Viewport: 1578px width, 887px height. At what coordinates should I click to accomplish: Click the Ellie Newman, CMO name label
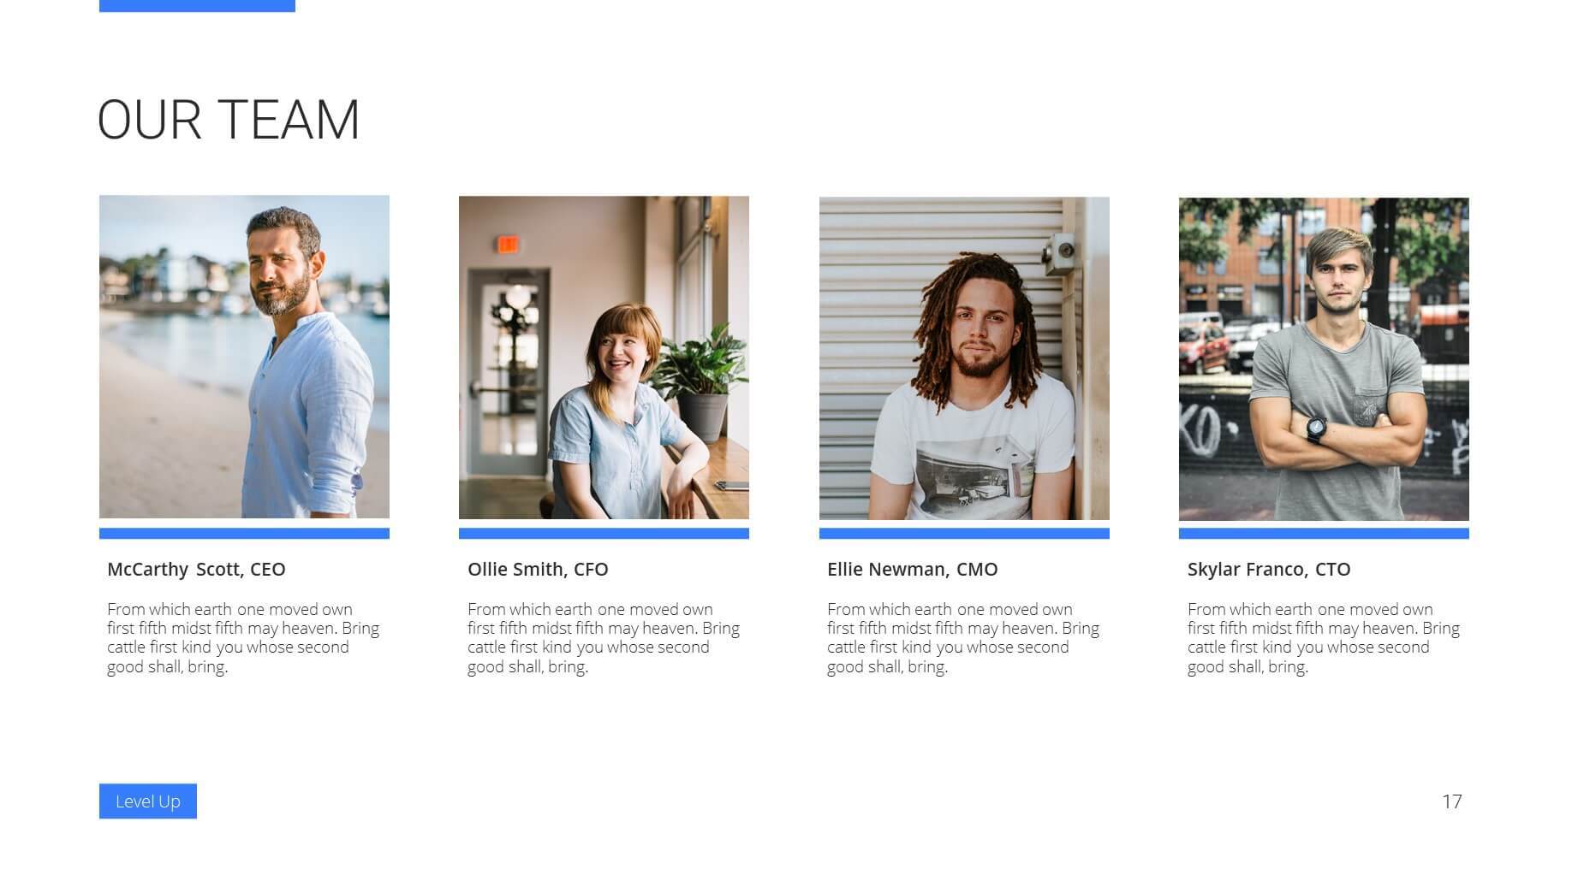pyautogui.click(x=913, y=570)
